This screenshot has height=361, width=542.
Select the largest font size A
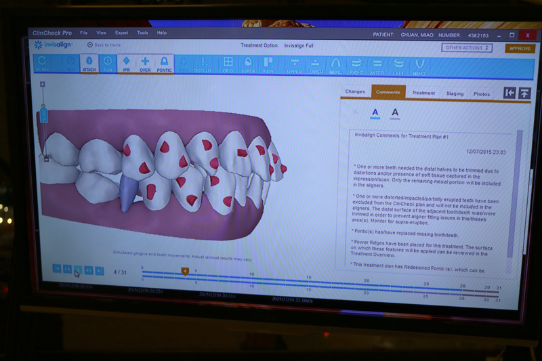[x=395, y=112]
